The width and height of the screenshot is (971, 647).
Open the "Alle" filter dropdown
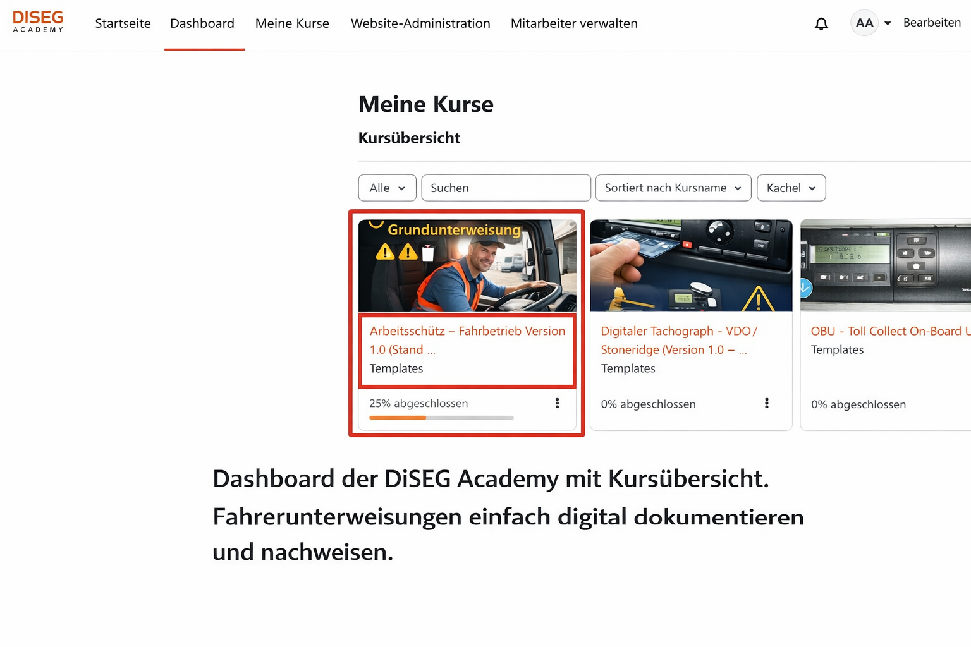(386, 188)
